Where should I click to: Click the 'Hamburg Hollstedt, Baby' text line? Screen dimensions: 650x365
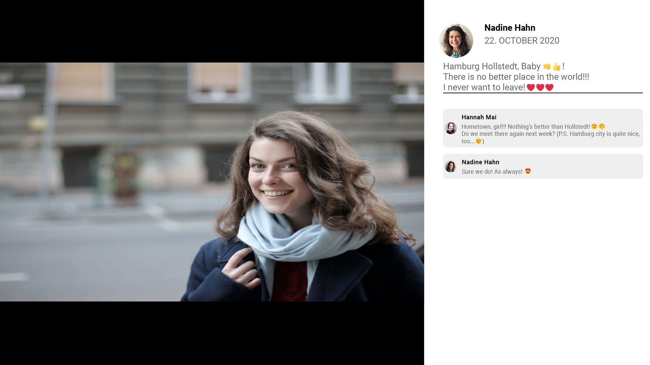[492, 66]
